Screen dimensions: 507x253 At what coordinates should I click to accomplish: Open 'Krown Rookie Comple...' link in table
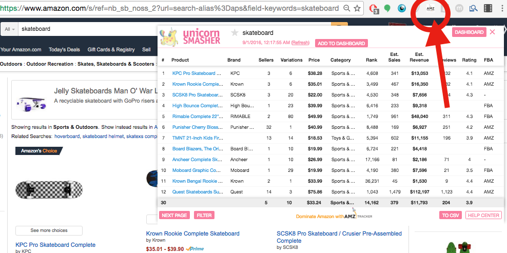(x=198, y=84)
